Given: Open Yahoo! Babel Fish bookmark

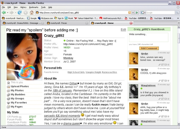Looking at the screenshot, I should click(x=86, y=18).
